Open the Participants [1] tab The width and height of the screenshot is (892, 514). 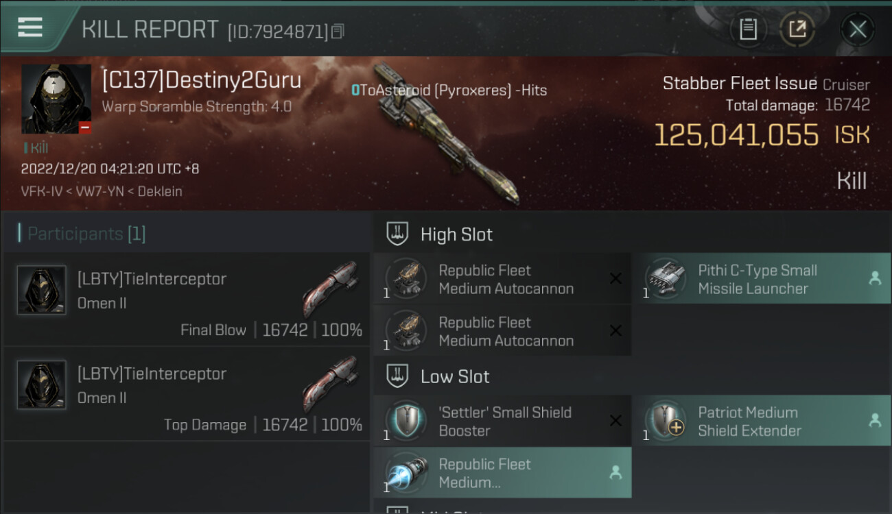click(x=86, y=234)
